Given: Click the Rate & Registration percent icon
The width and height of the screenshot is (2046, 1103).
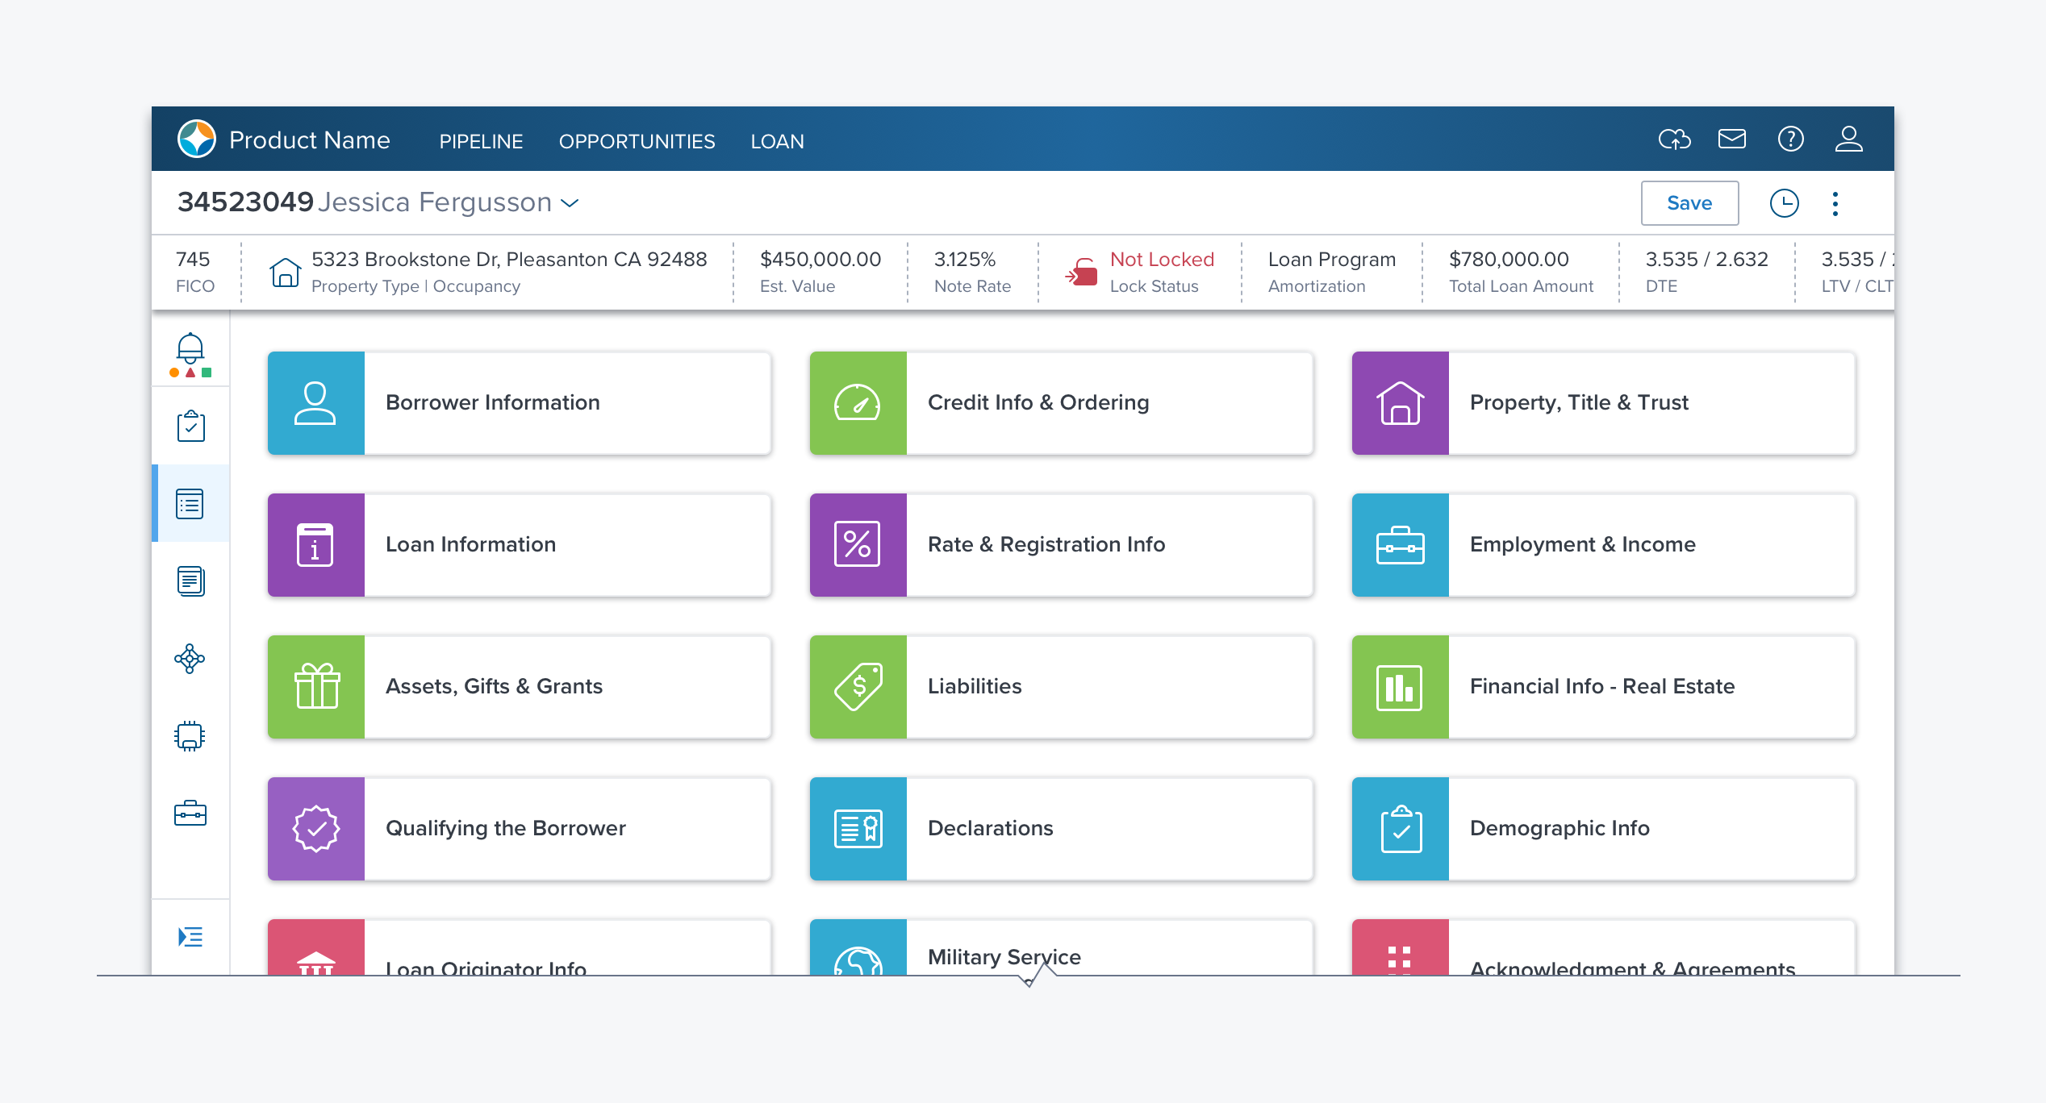Looking at the screenshot, I should (x=858, y=544).
